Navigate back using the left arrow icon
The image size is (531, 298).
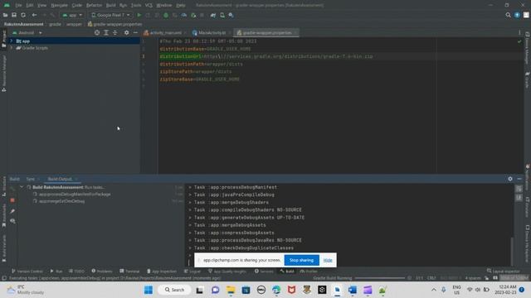click(34, 15)
